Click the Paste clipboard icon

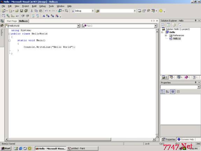(41, 11)
